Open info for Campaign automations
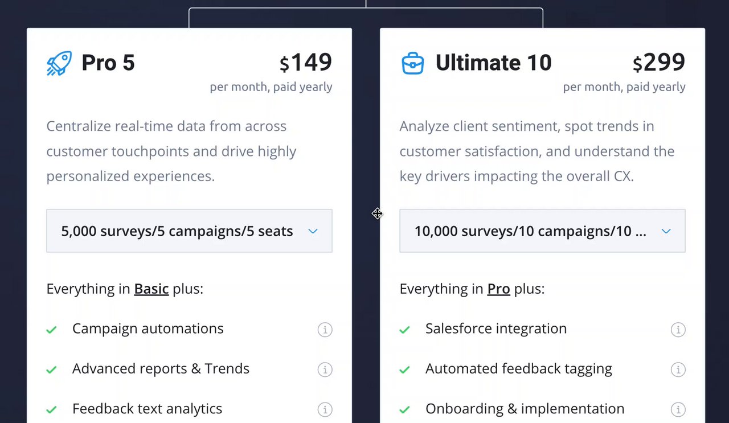This screenshot has height=423, width=729. click(x=325, y=330)
